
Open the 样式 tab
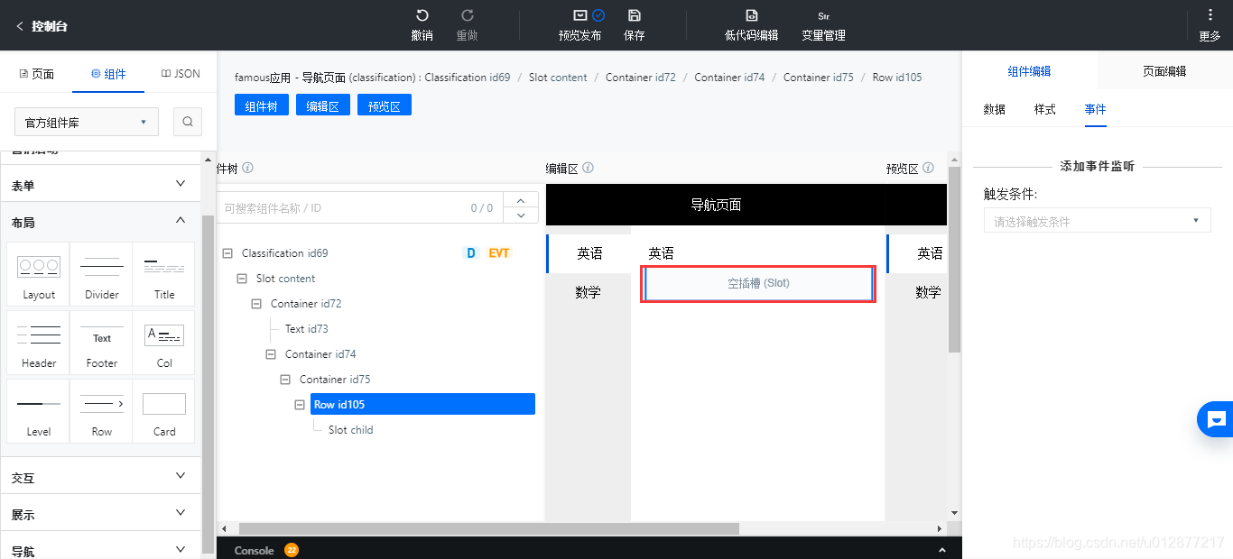[x=1045, y=109]
